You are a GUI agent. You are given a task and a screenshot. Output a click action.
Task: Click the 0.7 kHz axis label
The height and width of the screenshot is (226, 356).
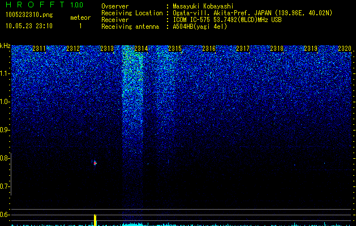coord(5,186)
